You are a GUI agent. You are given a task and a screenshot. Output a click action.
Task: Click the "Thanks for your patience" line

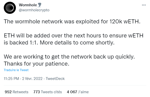click(36, 64)
